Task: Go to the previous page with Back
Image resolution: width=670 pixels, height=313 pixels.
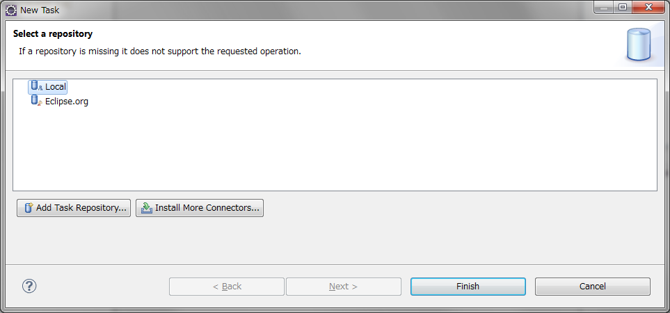Action: tap(227, 287)
